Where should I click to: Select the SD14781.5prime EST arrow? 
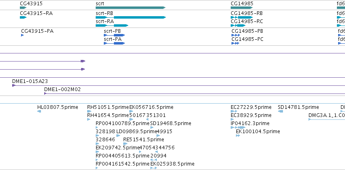click(280, 111)
